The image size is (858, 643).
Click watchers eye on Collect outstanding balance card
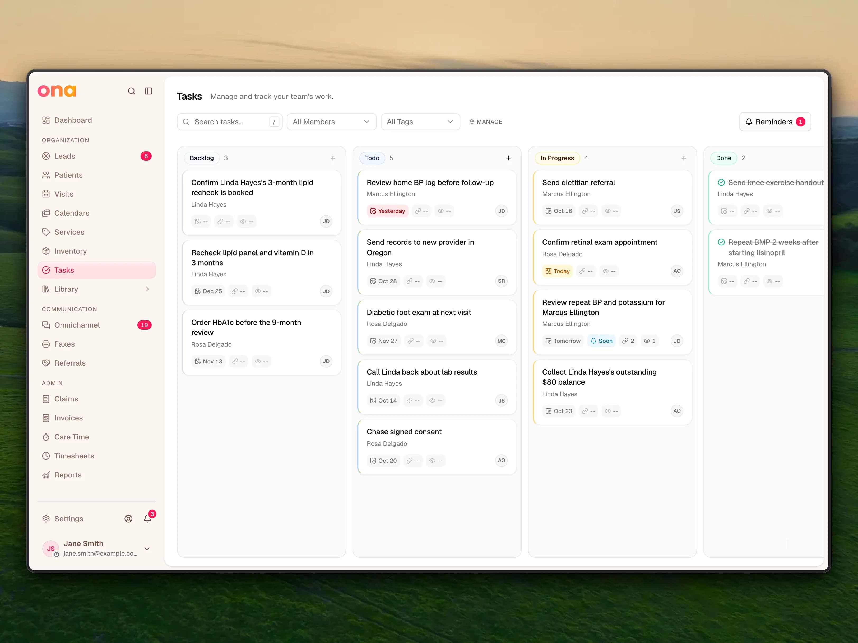point(611,411)
